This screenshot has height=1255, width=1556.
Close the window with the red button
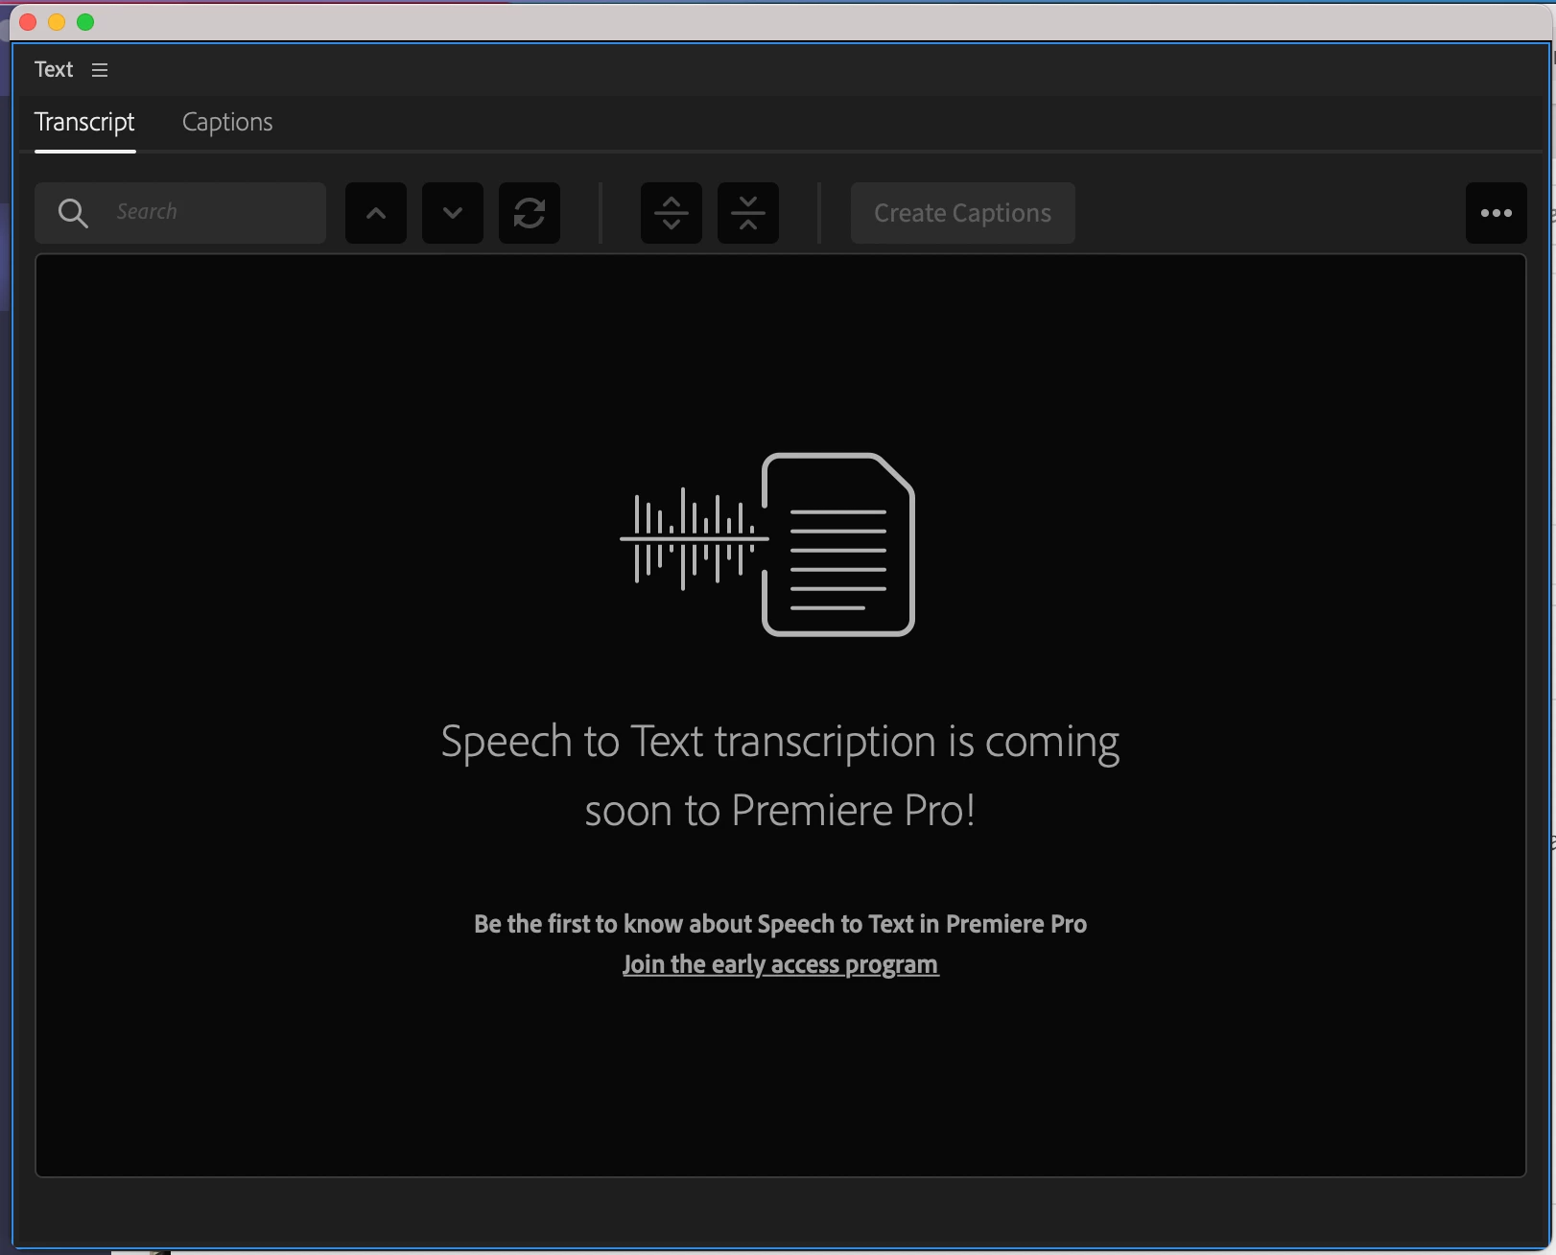click(28, 22)
